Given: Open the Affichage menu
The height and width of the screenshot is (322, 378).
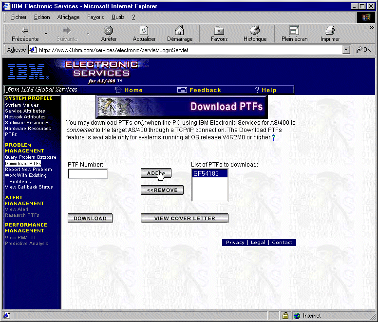Looking at the screenshot, I should pos(68,17).
